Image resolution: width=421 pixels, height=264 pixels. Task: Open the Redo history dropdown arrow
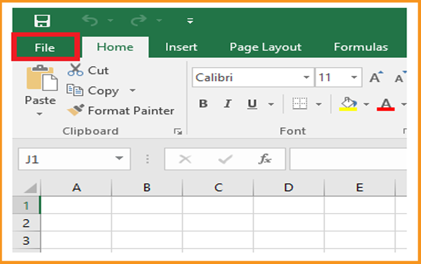click(x=159, y=20)
